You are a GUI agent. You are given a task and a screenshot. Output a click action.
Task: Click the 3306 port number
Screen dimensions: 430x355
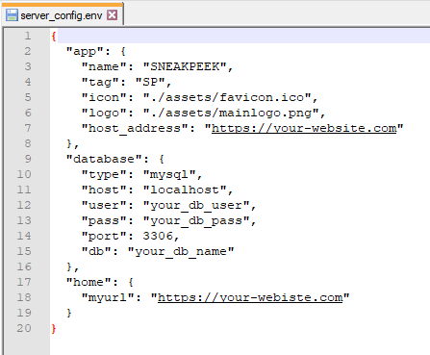tap(158, 236)
